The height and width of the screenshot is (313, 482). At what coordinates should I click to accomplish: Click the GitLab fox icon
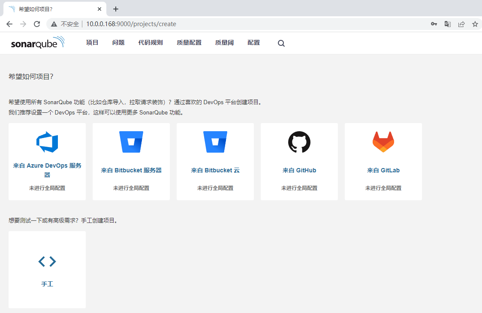pos(383,142)
